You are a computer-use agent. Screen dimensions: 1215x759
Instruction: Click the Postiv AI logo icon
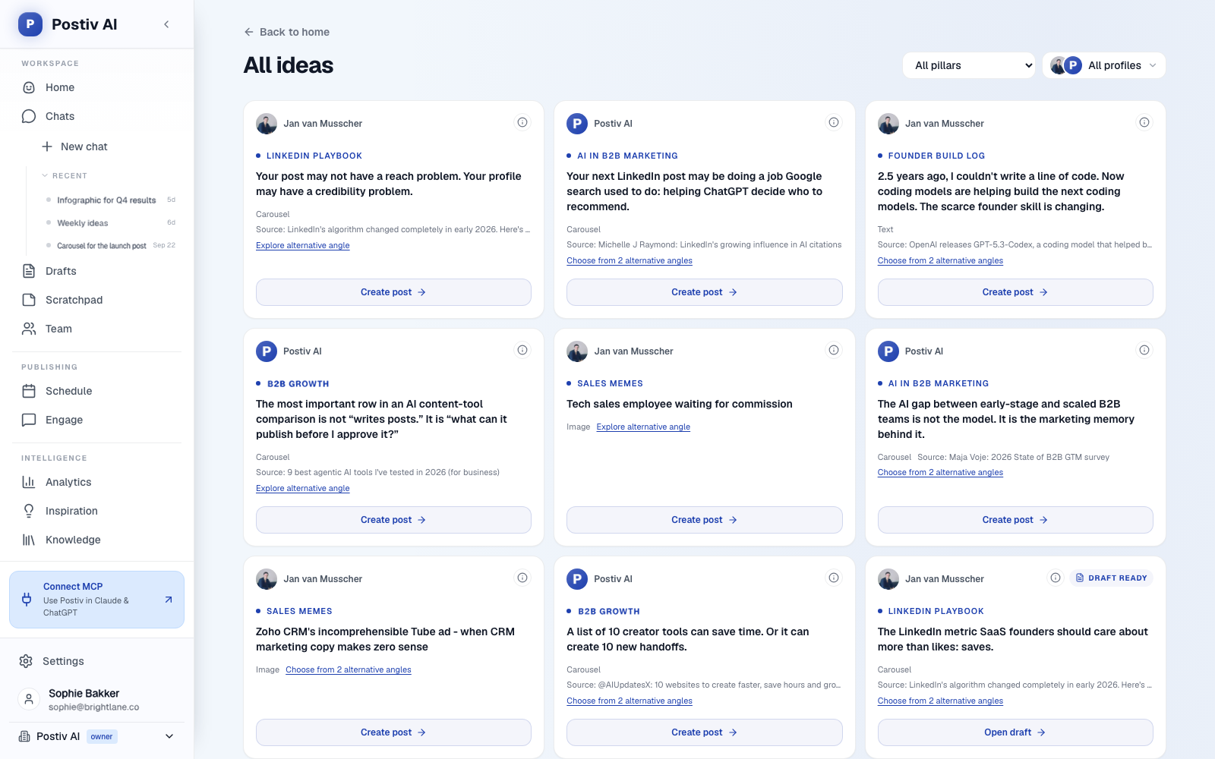coord(30,24)
